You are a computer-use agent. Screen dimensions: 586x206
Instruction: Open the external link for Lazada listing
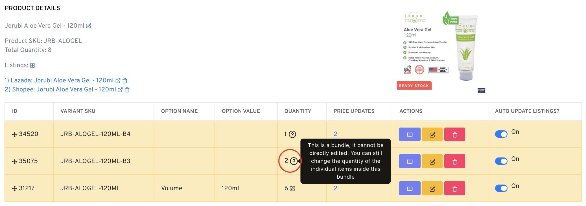point(118,80)
